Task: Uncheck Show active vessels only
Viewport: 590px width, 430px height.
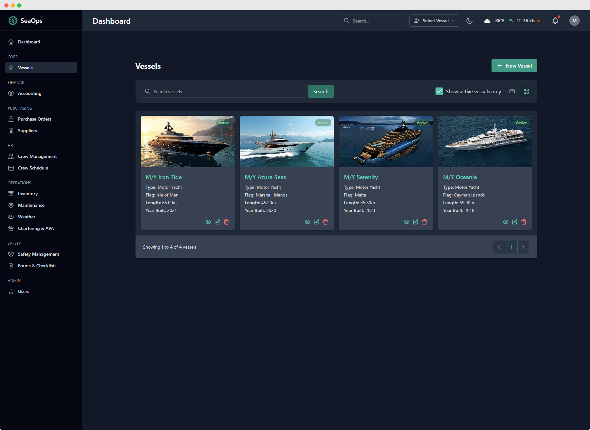Action: click(x=439, y=91)
